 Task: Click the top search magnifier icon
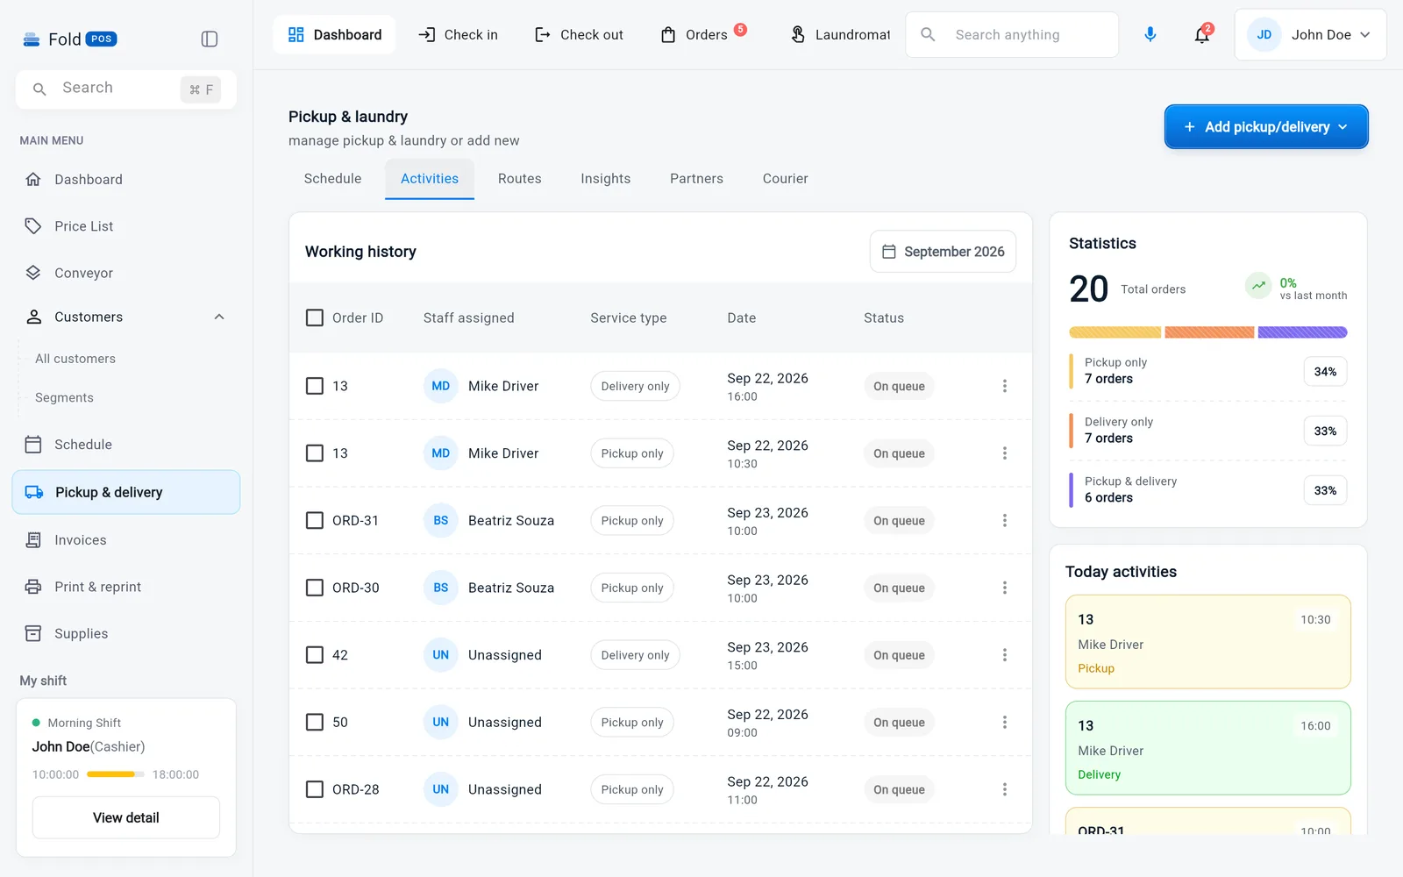pyautogui.click(x=928, y=34)
